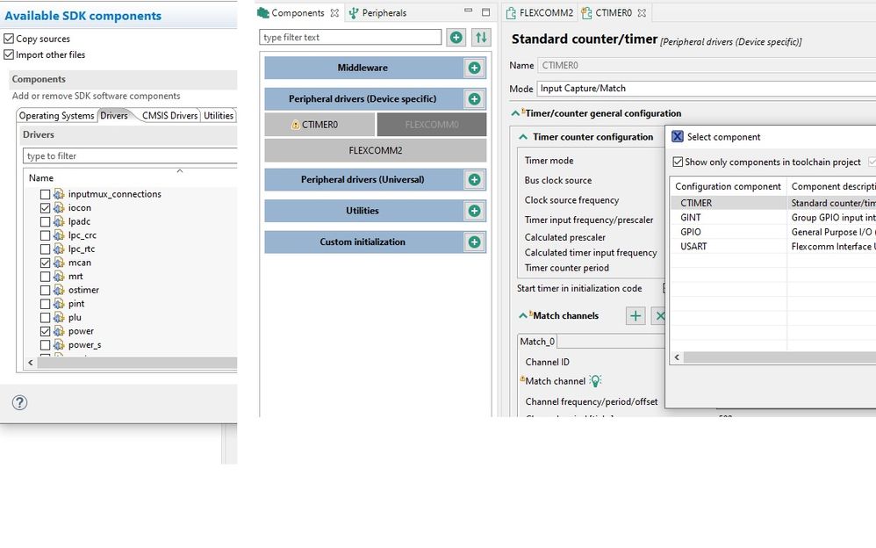Check the lpc_rtc driver checkbox
The image size is (876, 548).
point(46,249)
